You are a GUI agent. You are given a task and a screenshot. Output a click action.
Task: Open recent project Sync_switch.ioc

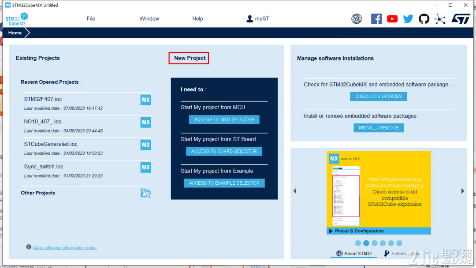[x=44, y=167]
